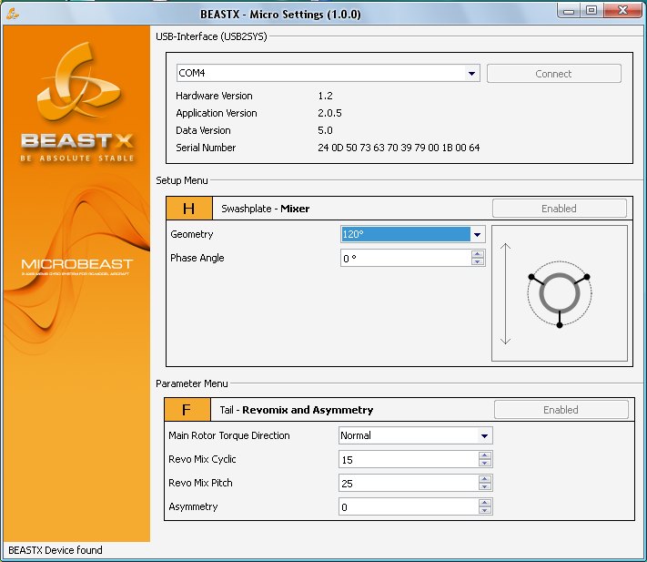Screen dimensions: 647x562
Task: Increase the Asymmetry value
Action: tap(485, 503)
